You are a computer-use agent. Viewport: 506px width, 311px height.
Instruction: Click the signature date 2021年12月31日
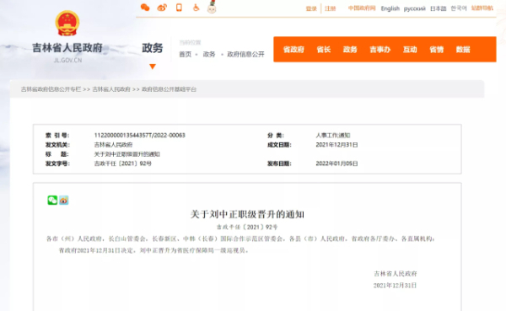[x=395, y=286]
